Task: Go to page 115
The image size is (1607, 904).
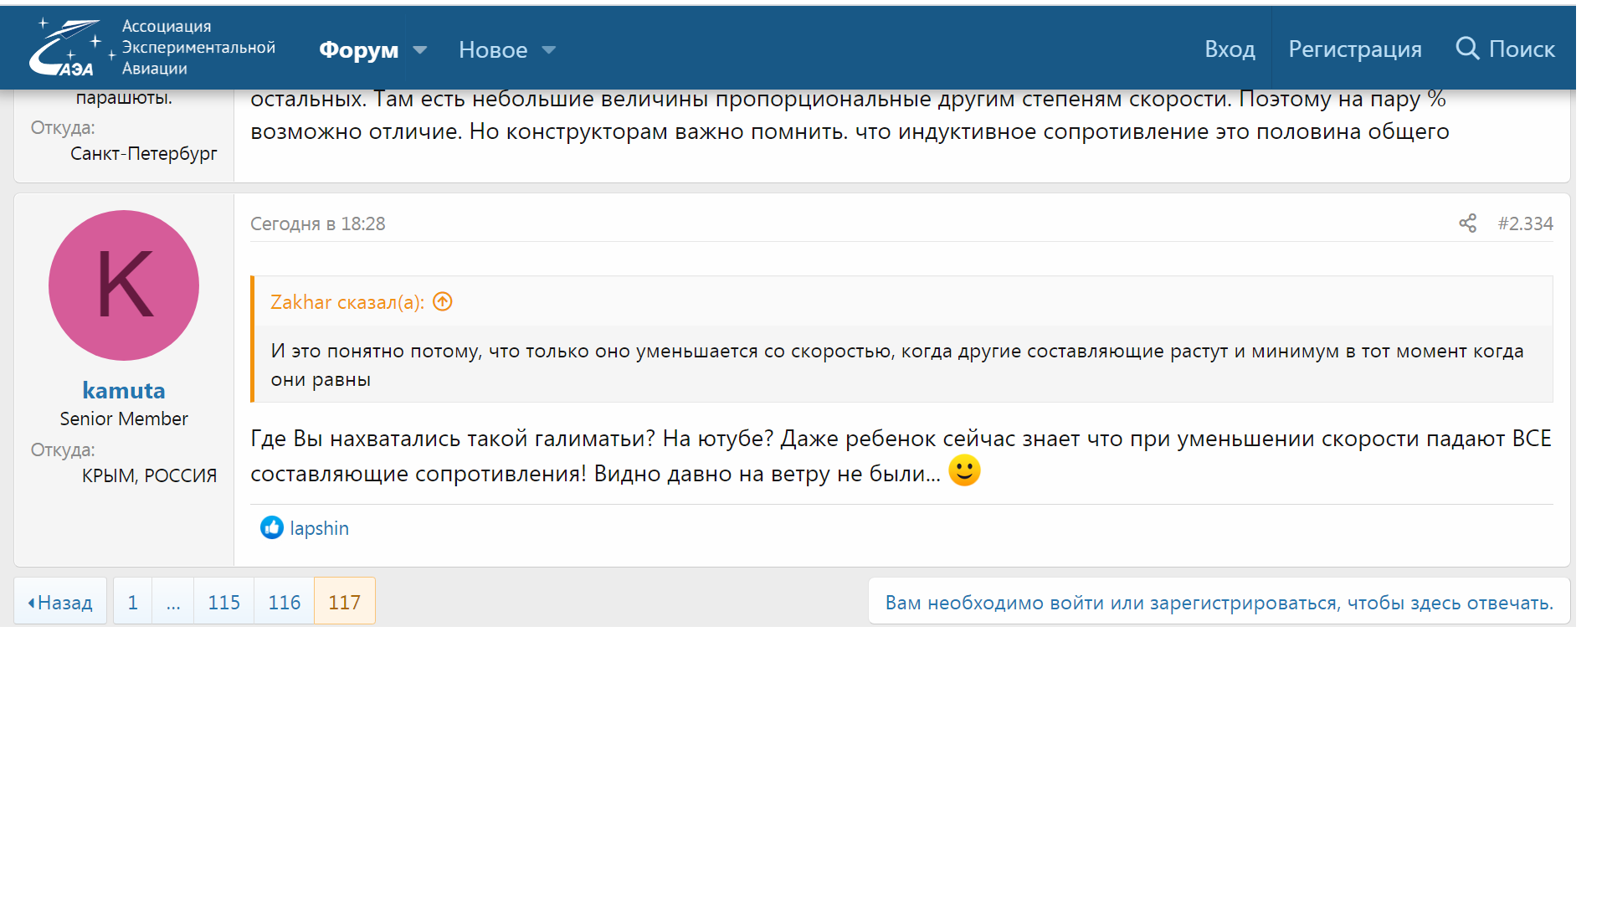Action: point(223,602)
